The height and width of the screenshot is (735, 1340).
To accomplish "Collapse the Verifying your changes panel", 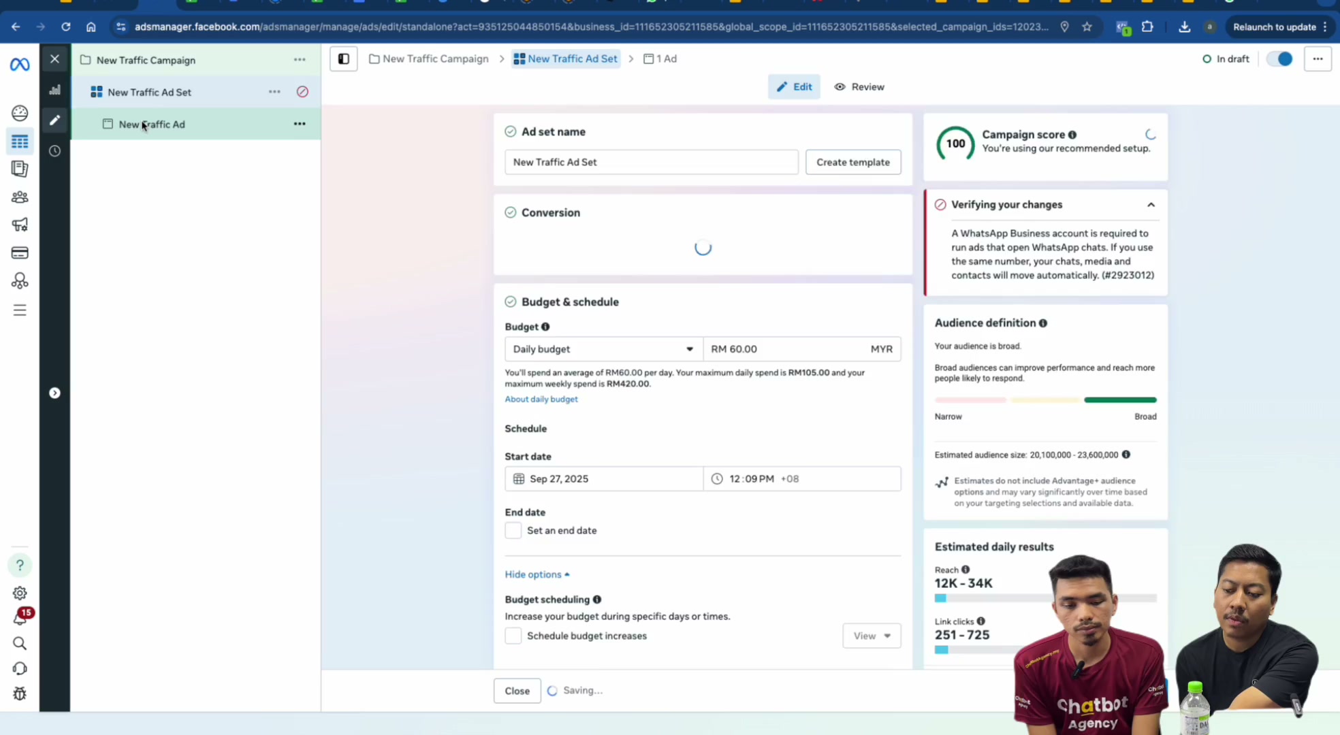I will [x=1151, y=205].
